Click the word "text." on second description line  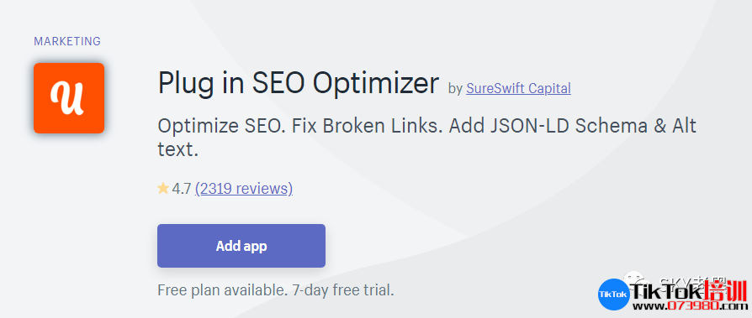178,150
